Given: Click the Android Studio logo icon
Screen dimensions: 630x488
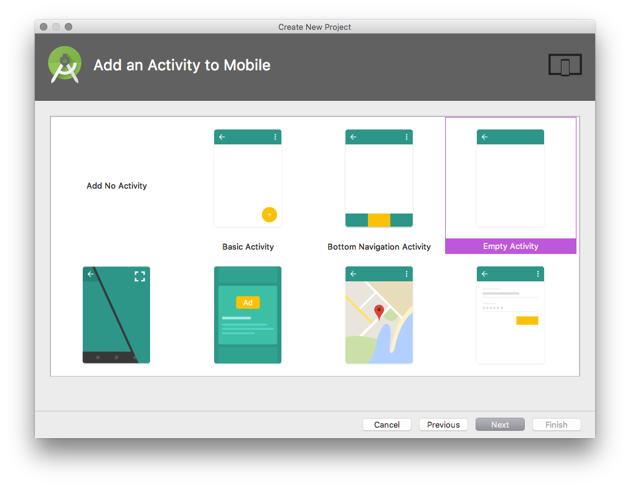Looking at the screenshot, I should click(x=65, y=64).
